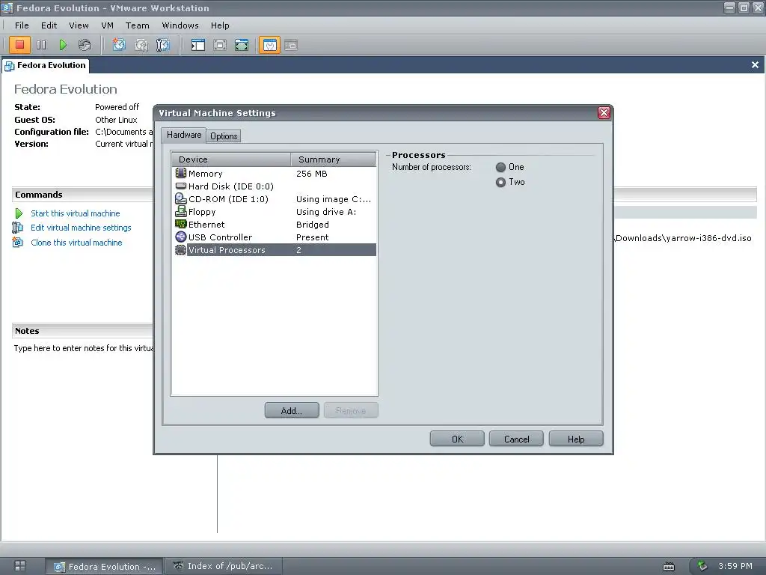
Task: Open the Snapshot Manager toolbar icon
Action: tap(162, 45)
